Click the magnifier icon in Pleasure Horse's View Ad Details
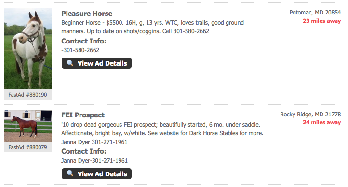 tap(70, 63)
